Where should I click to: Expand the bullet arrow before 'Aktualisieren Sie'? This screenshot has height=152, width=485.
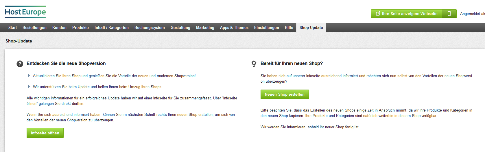29,76
